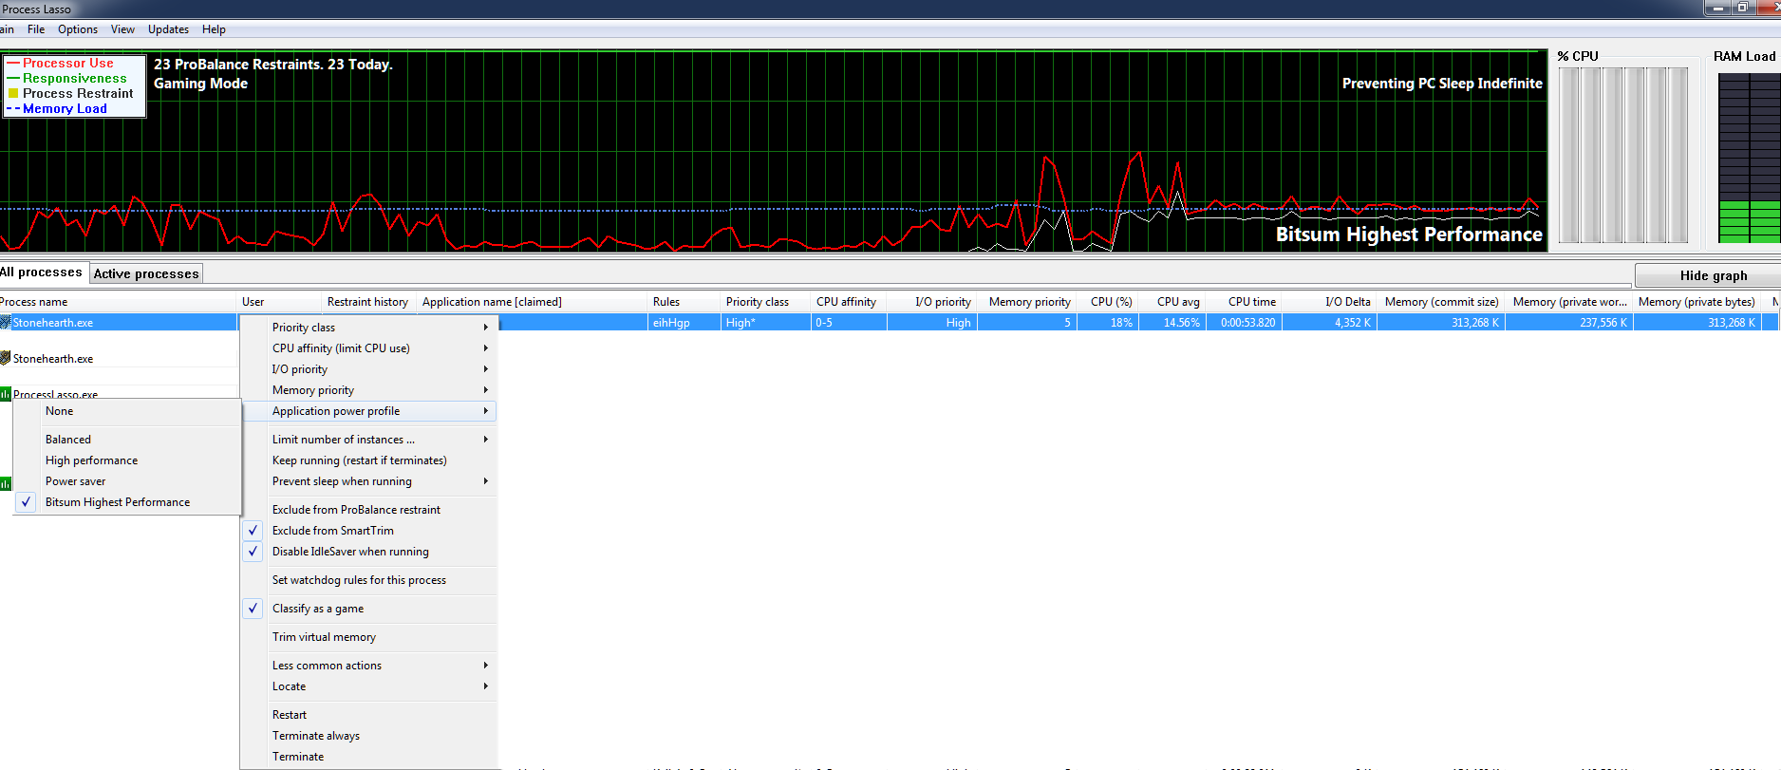Select Bitsum Highest Performance power profile

point(117,502)
